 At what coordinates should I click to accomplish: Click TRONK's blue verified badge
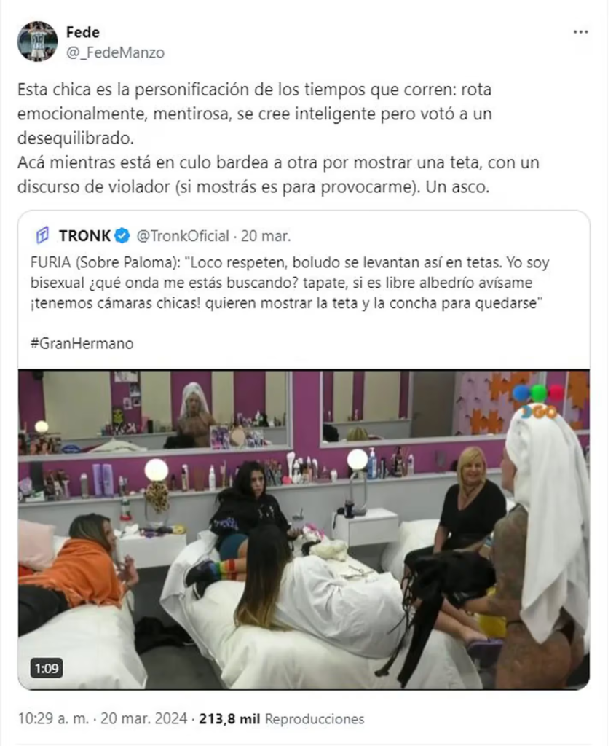point(122,235)
